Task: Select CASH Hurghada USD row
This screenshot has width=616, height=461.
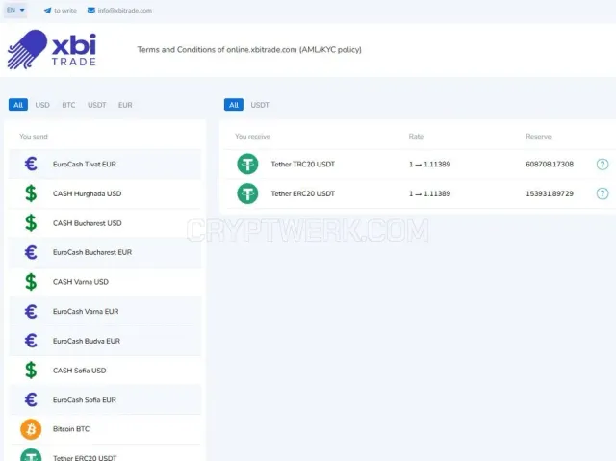Action: click(x=105, y=193)
